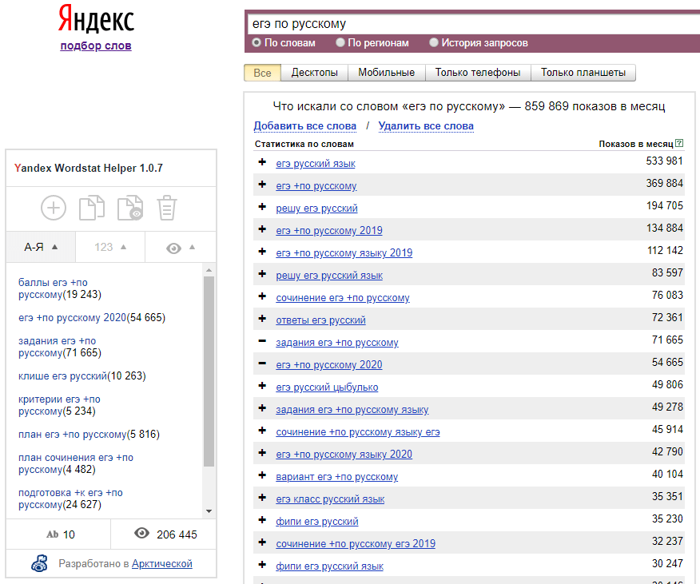Sort helper list by 123 count
The width and height of the screenshot is (700, 584).
click(x=110, y=247)
